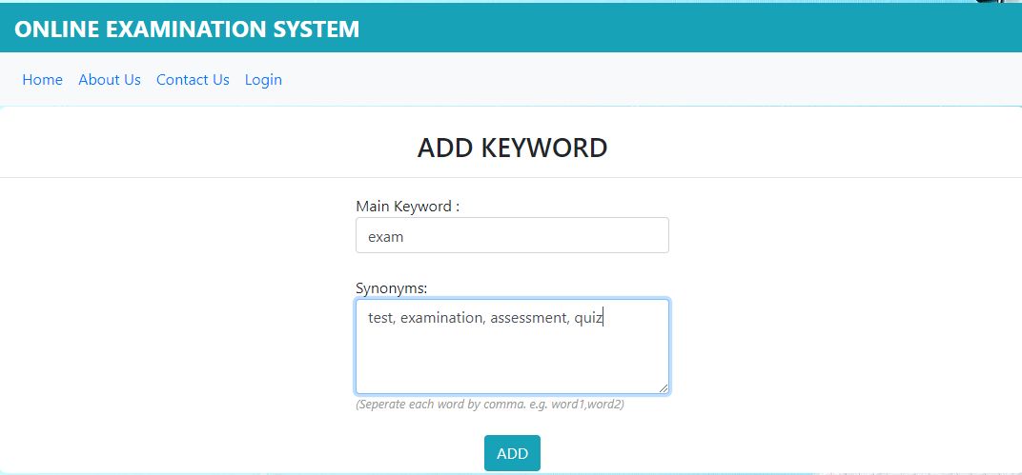Click the exam text in Main Keyword
Image resolution: width=1022 pixels, height=475 pixels.
(x=386, y=237)
